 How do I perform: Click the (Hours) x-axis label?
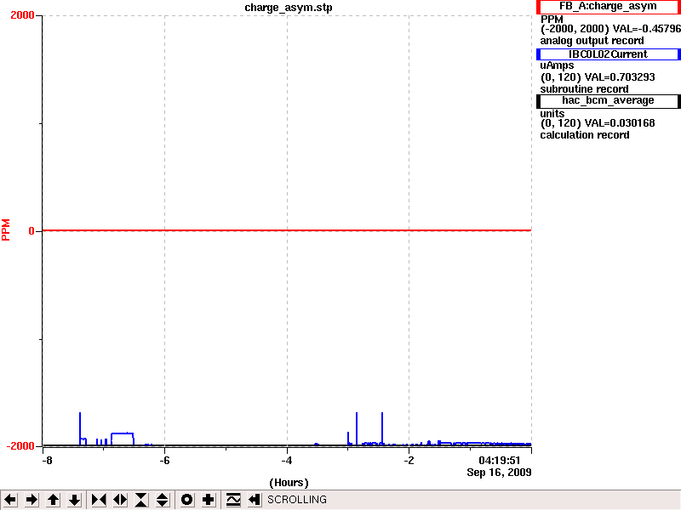289,483
